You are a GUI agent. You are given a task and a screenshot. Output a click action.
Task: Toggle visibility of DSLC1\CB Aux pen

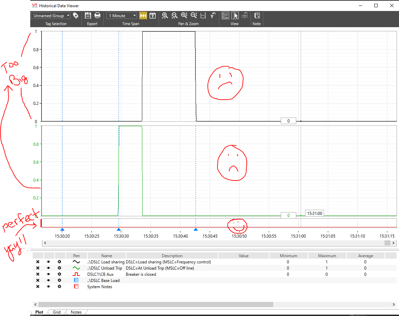(48, 274)
